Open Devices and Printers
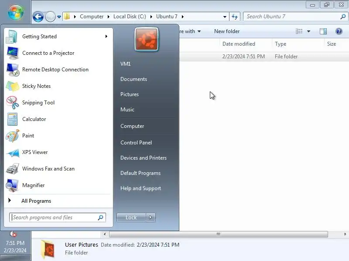The height and width of the screenshot is (261, 349). 144,158
